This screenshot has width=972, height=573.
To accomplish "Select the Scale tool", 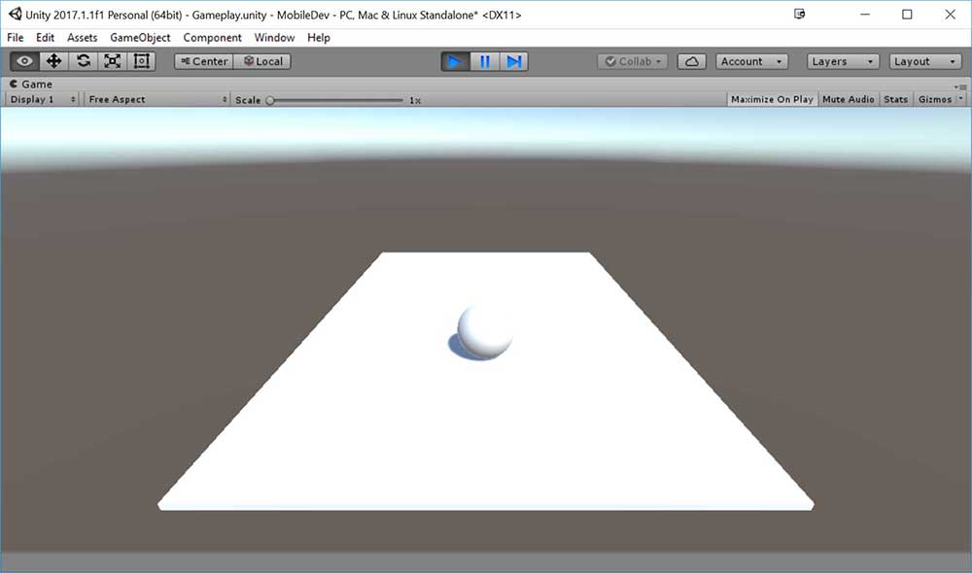I will pyautogui.click(x=113, y=61).
